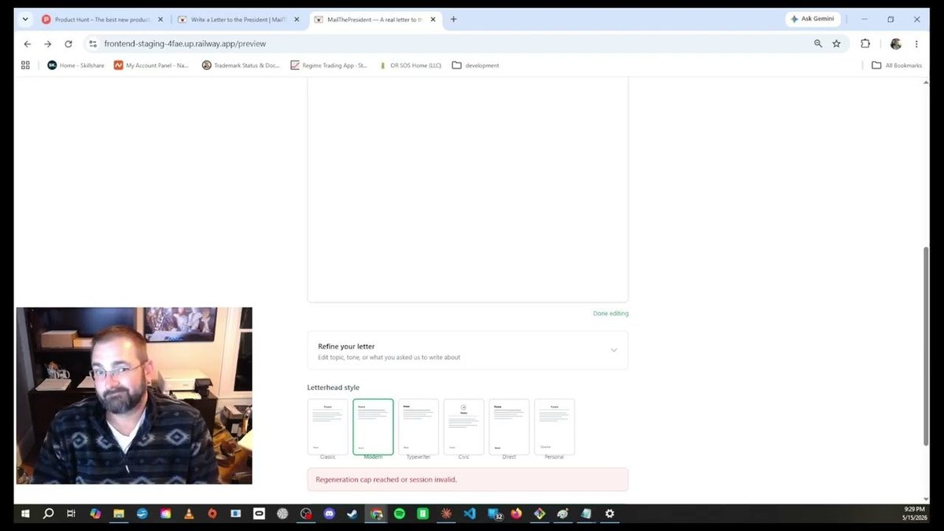This screenshot has height=531, width=944.
Task: Open the development bookmarks folder
Action: pos(476,65)
